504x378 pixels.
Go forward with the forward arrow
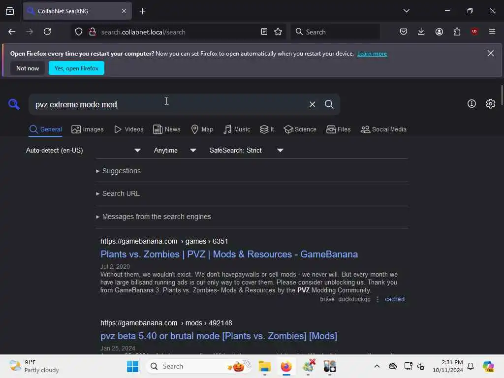(30, 31)
